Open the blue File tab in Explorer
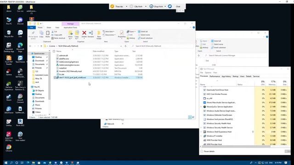 click(x=32, y=27)
